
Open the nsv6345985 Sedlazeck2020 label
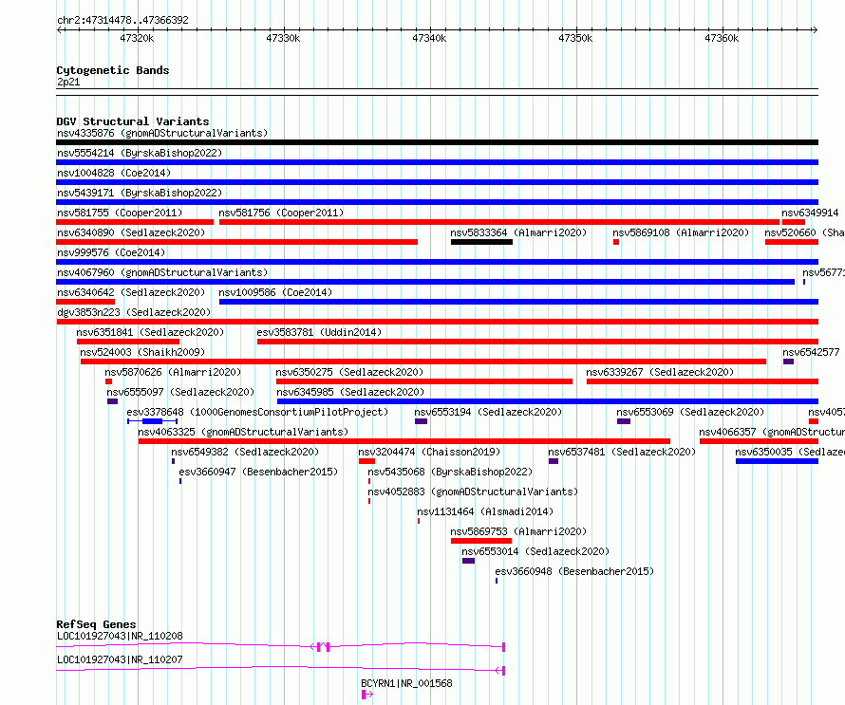pos(350,392)
